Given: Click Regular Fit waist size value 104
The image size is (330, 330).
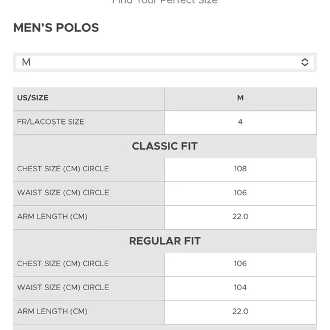Looking at the screenshot, I should [x=240, y=288].
